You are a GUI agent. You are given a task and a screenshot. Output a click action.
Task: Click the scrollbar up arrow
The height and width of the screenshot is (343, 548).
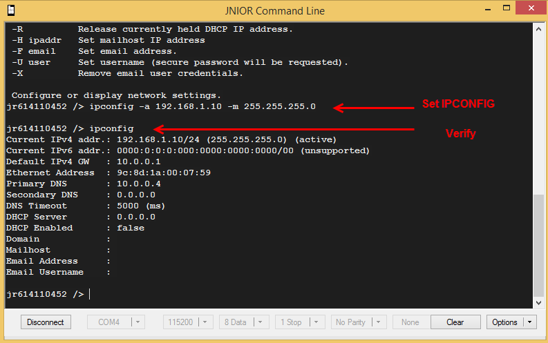click(x=538, y=29)
